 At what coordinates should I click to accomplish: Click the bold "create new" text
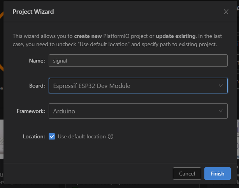click(x=88, y=36)
